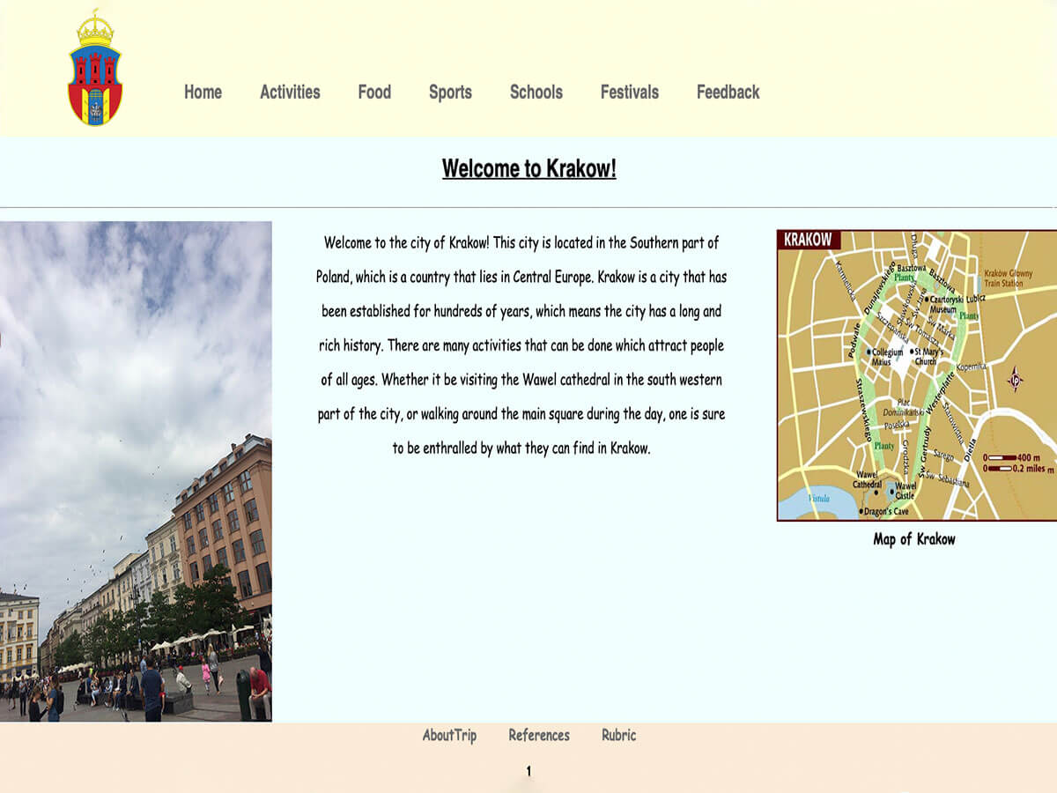Click the compass rose on the map
This screenshot has height=793, width=1057.
tap(1015, 380)
